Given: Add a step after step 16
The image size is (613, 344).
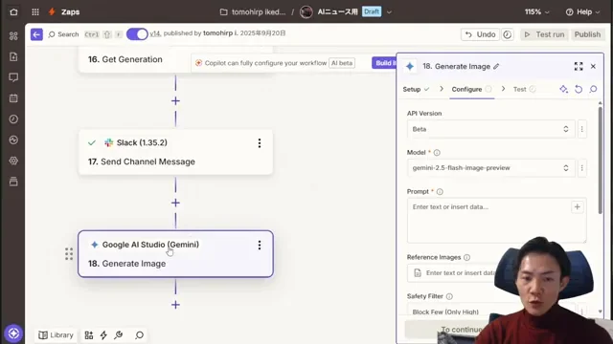Looking at the screenshot, I should click(x=175, y=101).
